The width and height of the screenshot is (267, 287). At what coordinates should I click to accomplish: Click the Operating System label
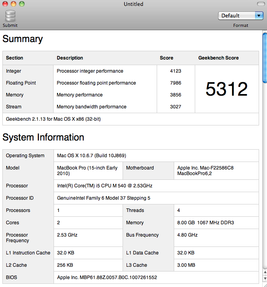click(25, 156)
